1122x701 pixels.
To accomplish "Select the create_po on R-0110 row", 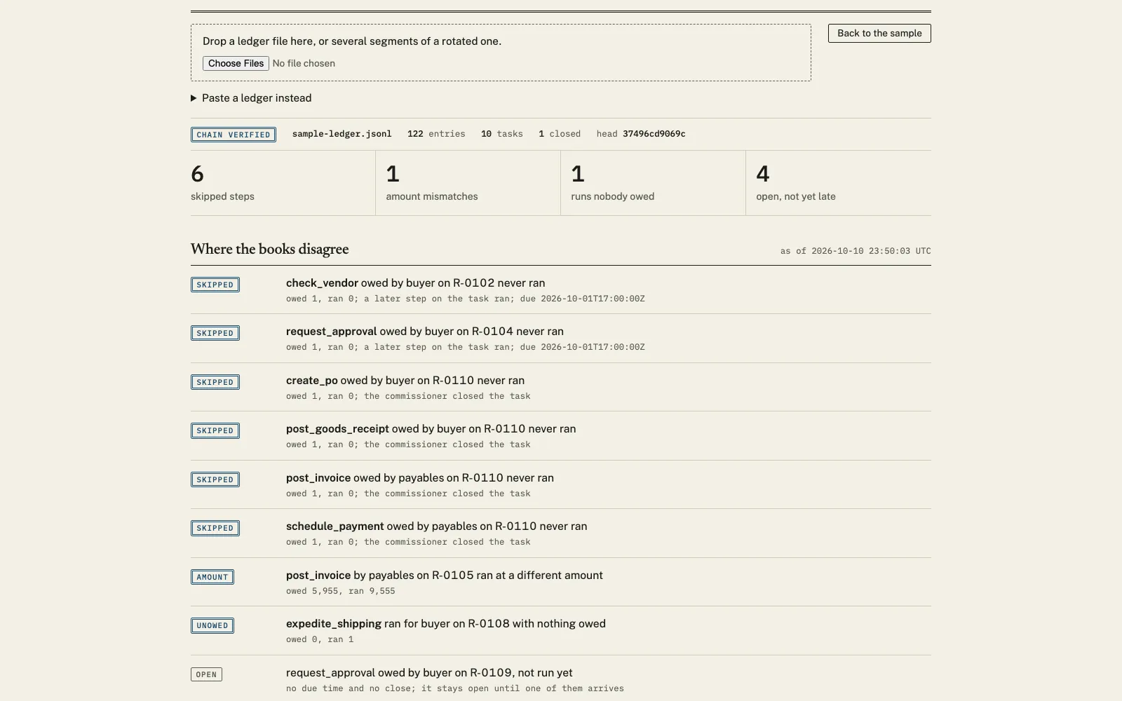I will tap(561, 388).
